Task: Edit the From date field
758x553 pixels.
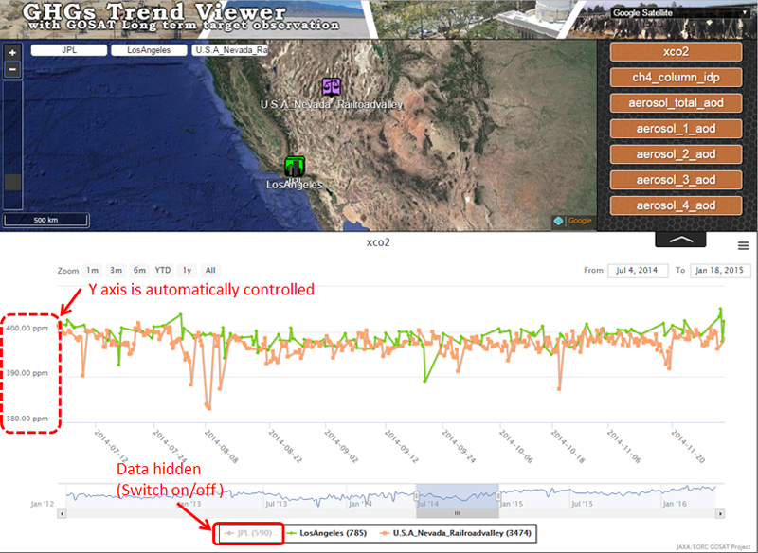Action: pos(638,271)
